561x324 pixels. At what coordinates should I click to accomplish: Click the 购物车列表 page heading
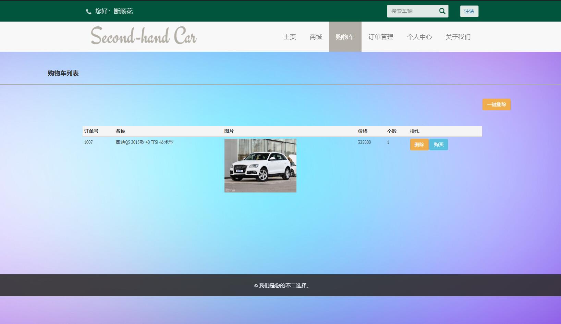pos(63,73)
